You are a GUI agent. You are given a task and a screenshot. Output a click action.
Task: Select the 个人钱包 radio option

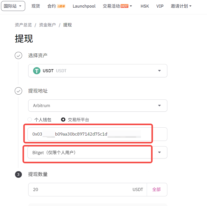coord(30,120)
